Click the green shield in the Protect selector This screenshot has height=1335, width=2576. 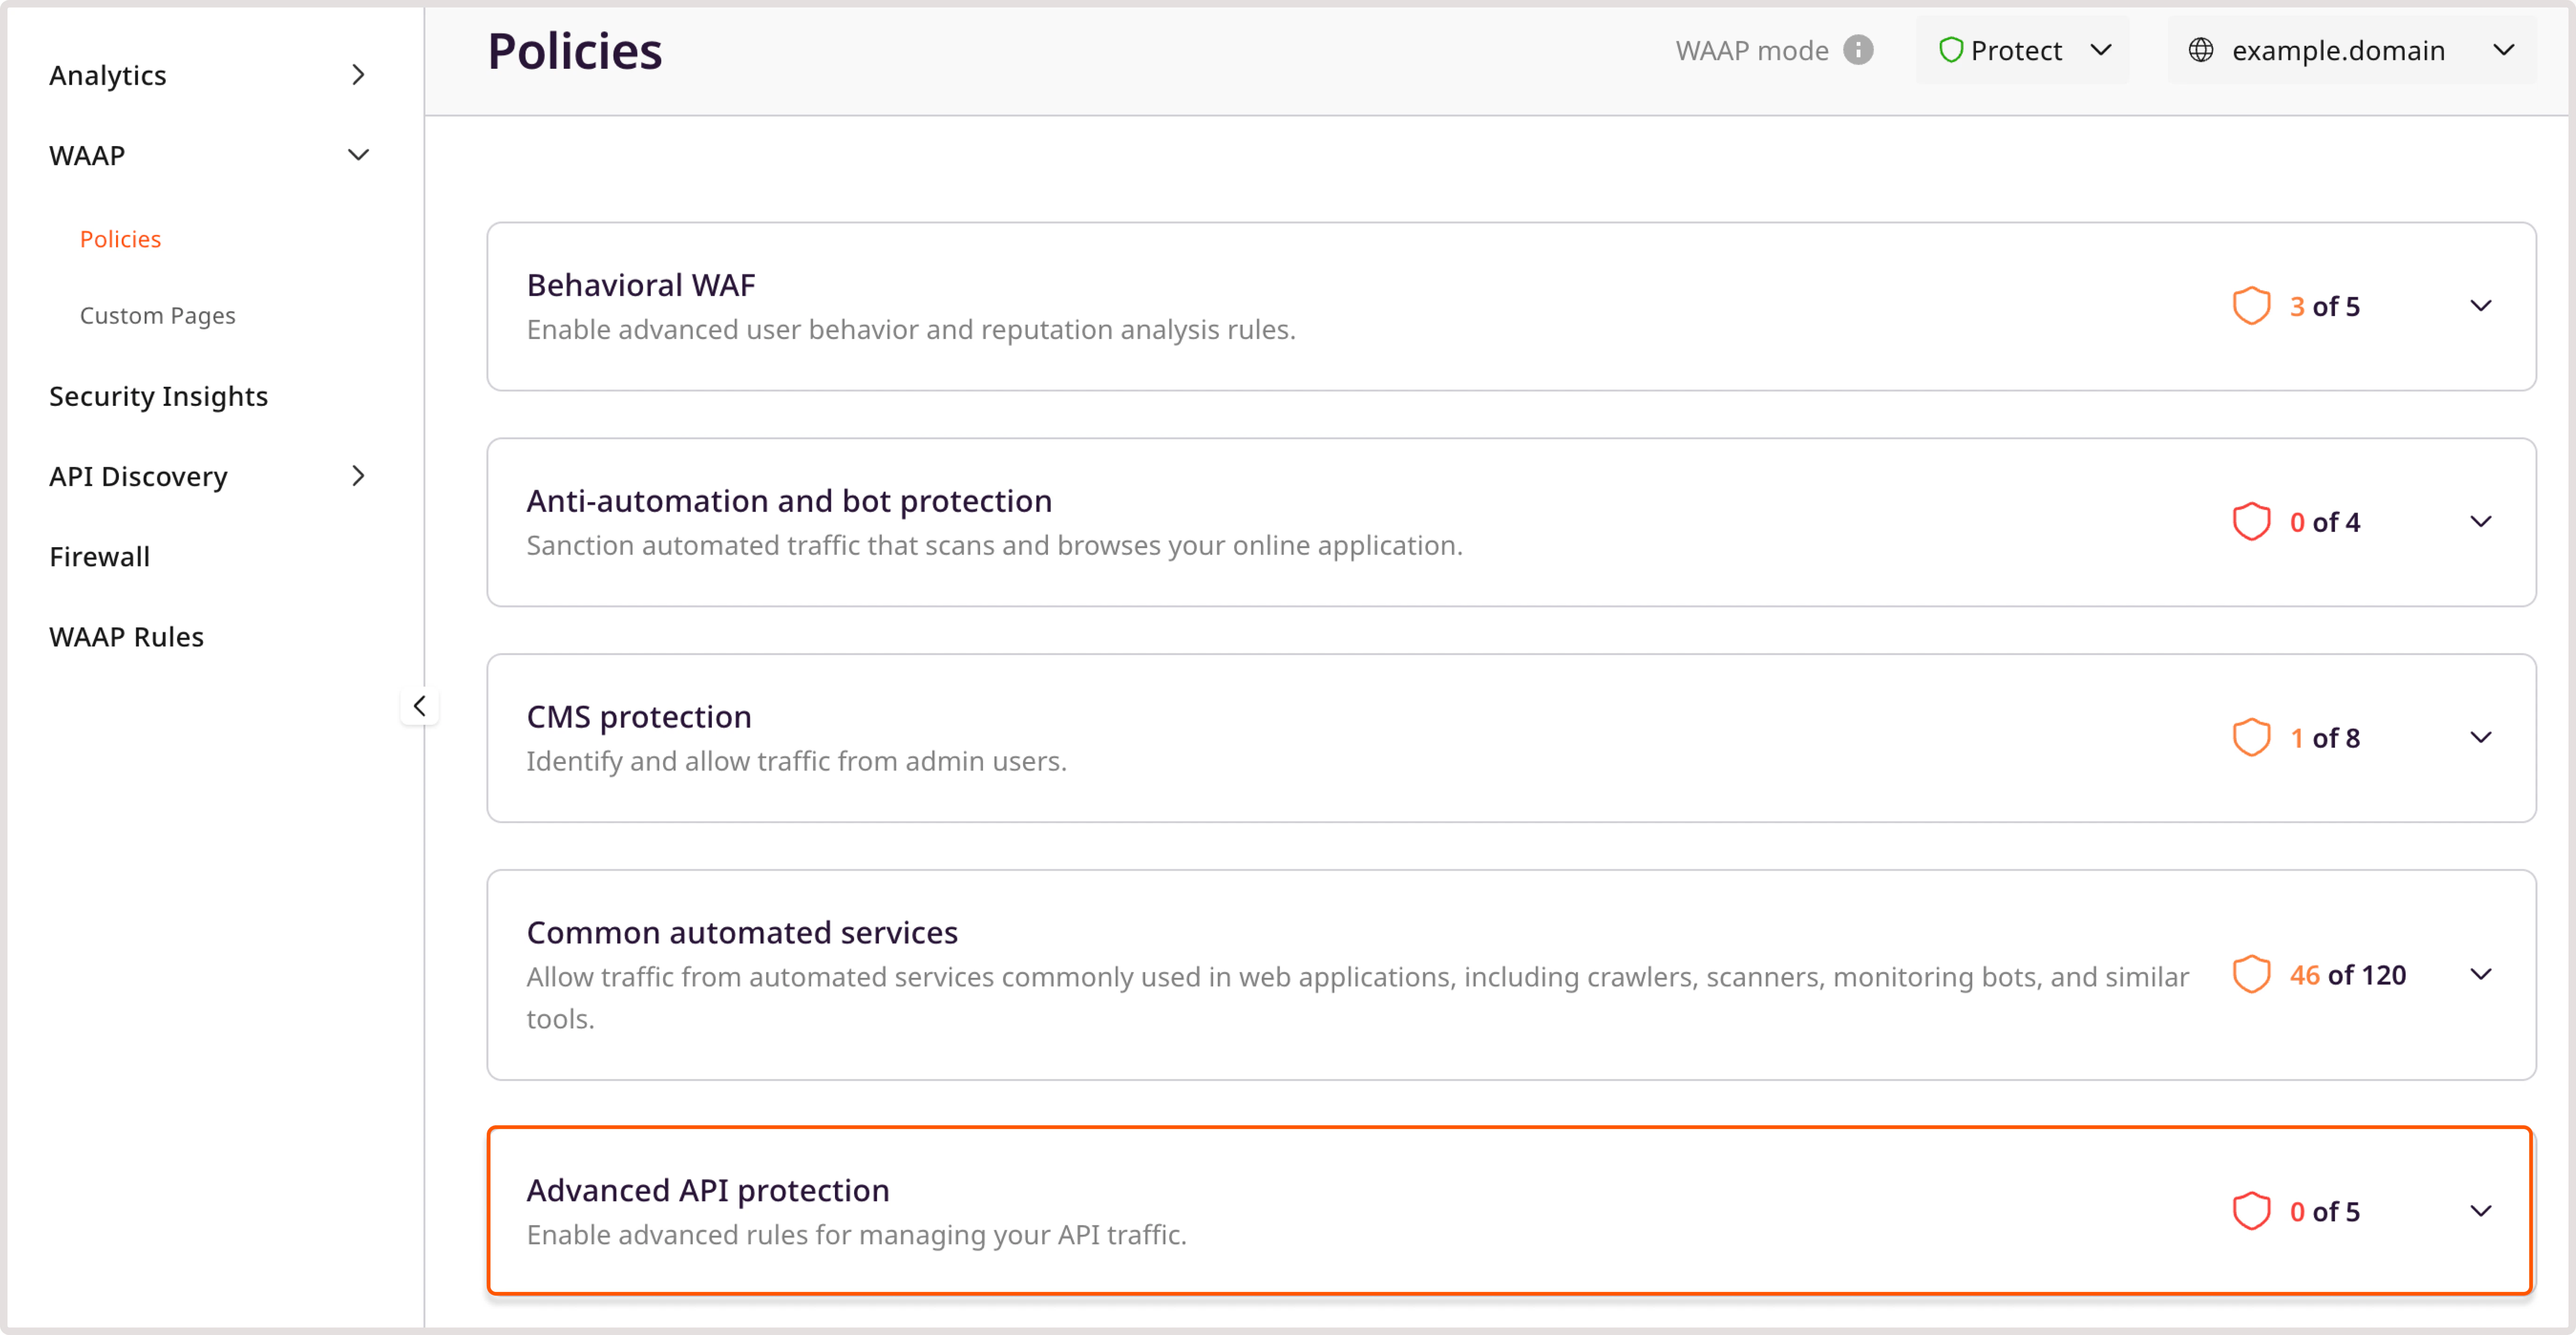[1951, 49]
